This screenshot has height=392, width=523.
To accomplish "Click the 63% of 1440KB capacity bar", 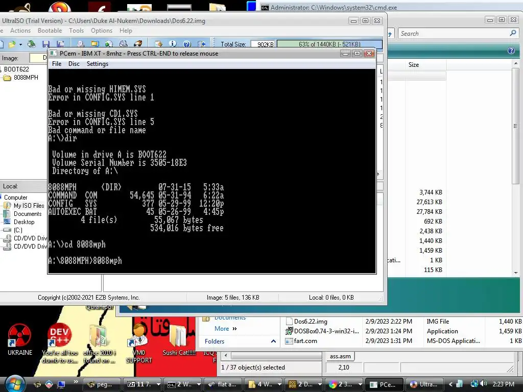I will pos(329,44).
